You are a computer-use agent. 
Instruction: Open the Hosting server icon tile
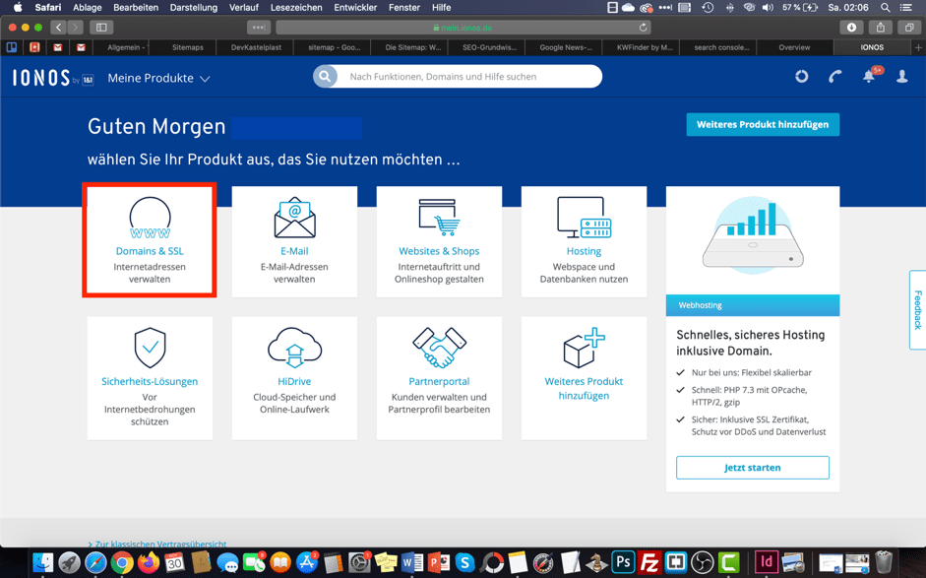click(x=584, y=218)
